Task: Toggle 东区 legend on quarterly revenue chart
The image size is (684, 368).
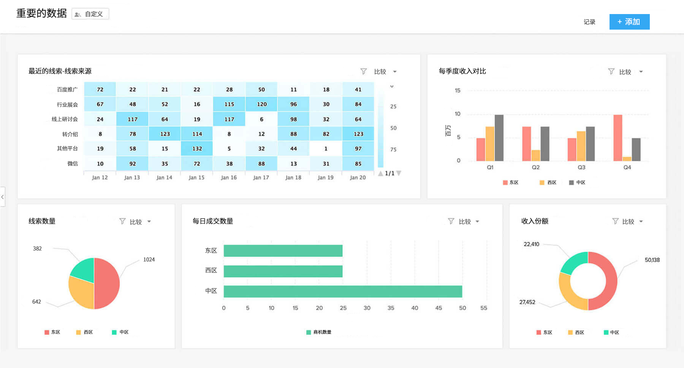Action: point(511,182)
